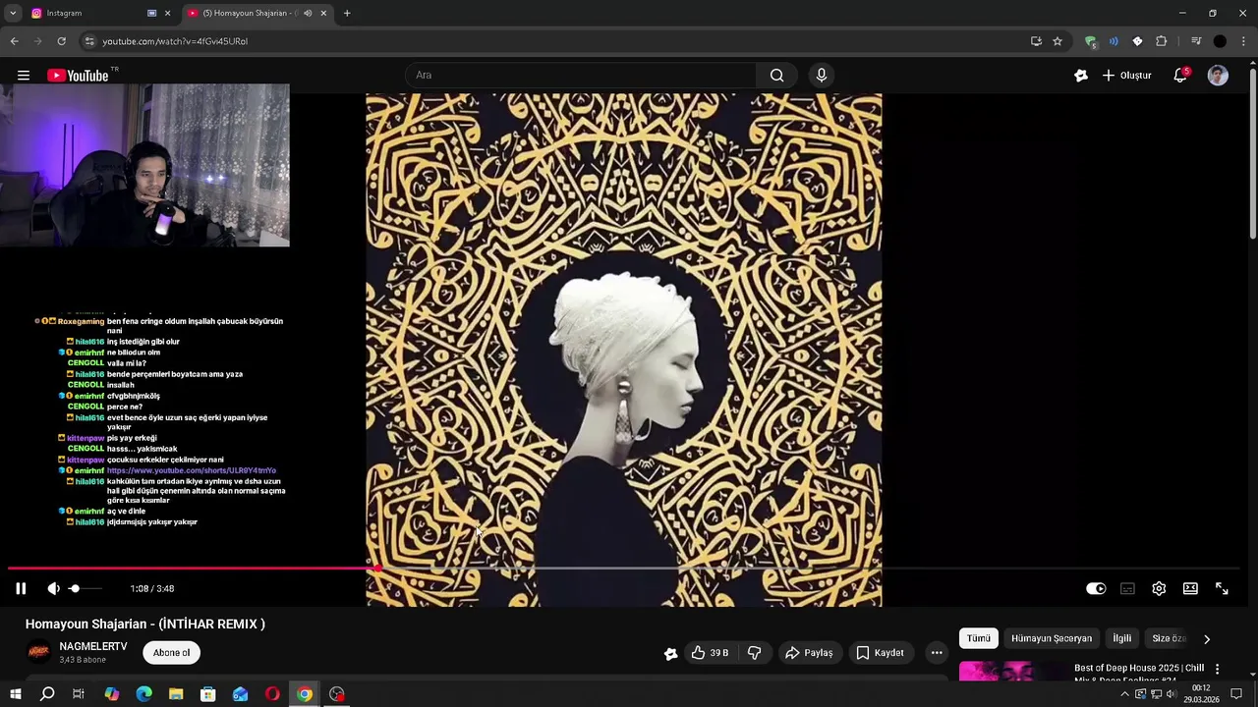Click the address bar URL
This screenshot has width=1258, height=707.
pos(175,41)
